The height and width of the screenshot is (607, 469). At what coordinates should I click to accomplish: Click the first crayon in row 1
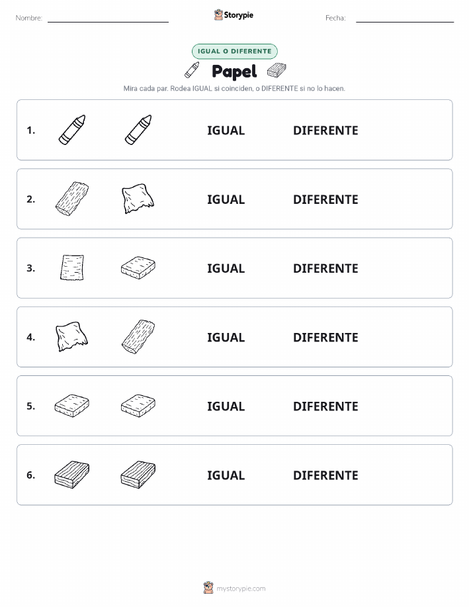pyautogui.click(x=72, y=130)
